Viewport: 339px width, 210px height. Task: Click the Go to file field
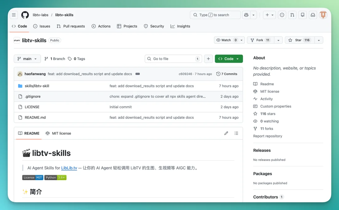[173, 59]
